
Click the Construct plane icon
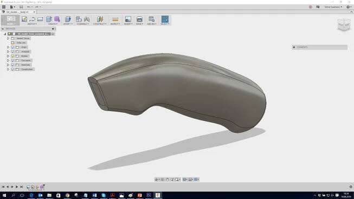100,19
